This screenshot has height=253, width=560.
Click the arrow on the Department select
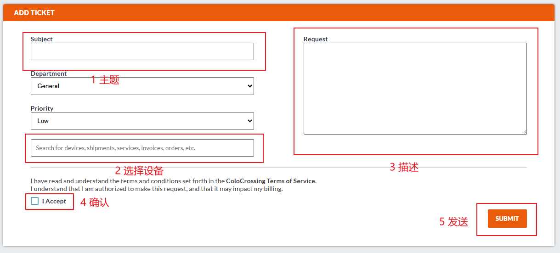(249, 86)
